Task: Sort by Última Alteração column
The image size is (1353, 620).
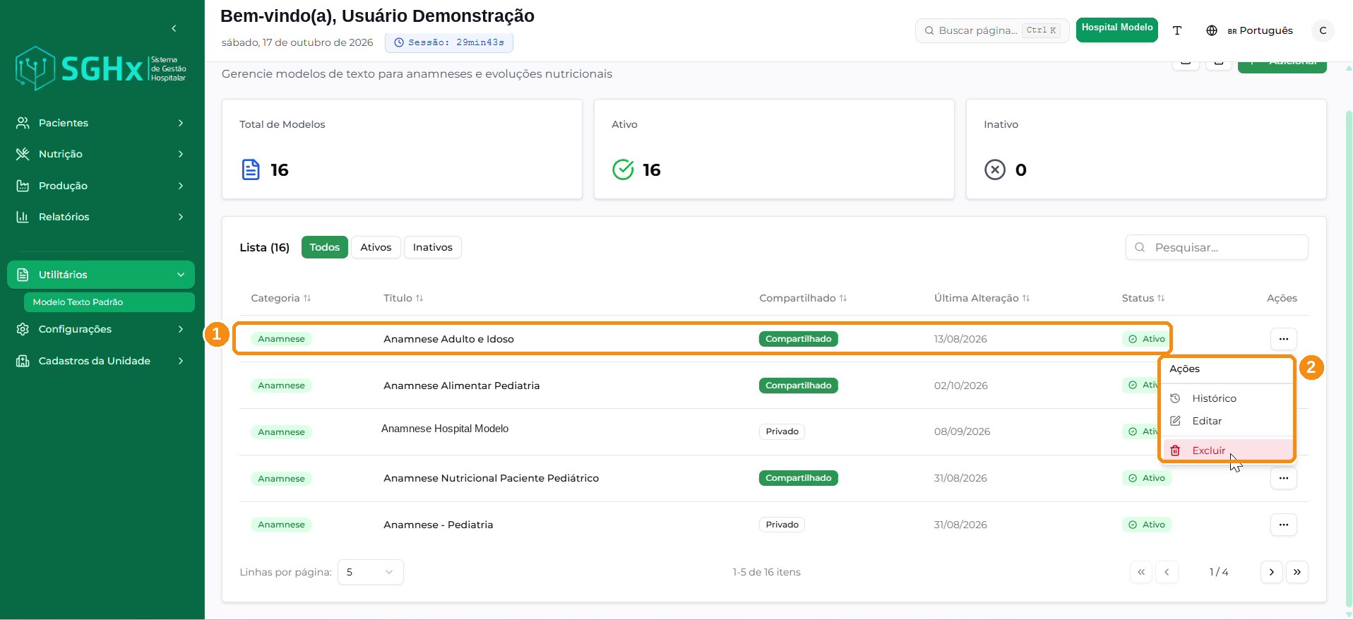Action: (982, 298)
